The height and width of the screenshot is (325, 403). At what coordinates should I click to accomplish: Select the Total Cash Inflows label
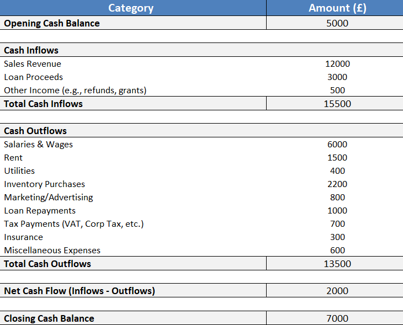coord(43,104)
